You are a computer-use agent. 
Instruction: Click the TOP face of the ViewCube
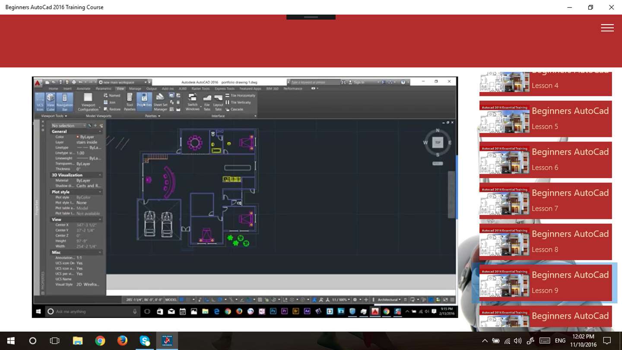[x=438, y=142]
